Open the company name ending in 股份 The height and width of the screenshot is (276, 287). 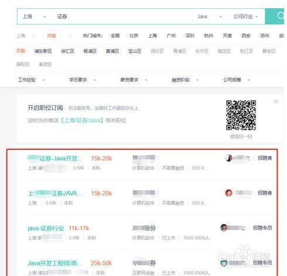(144, 228)
